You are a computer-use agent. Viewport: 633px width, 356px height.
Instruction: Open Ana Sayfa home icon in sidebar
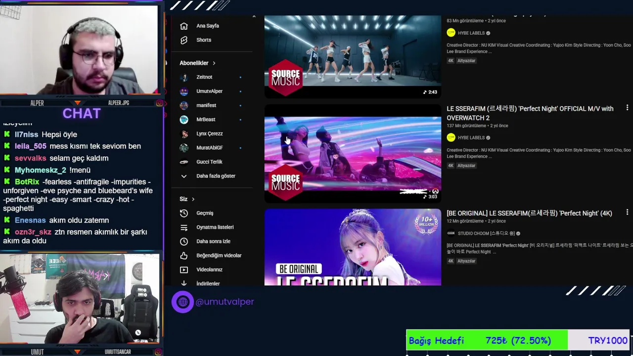[x=184, y=26]
